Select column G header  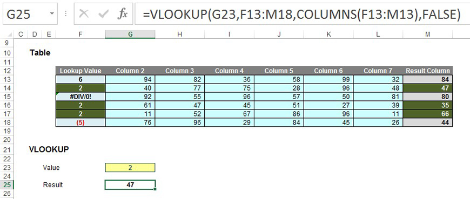point(130,35)
